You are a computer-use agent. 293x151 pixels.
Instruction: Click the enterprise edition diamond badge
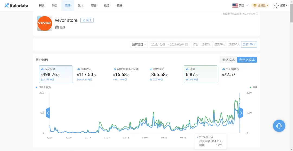tap(255, 5)
